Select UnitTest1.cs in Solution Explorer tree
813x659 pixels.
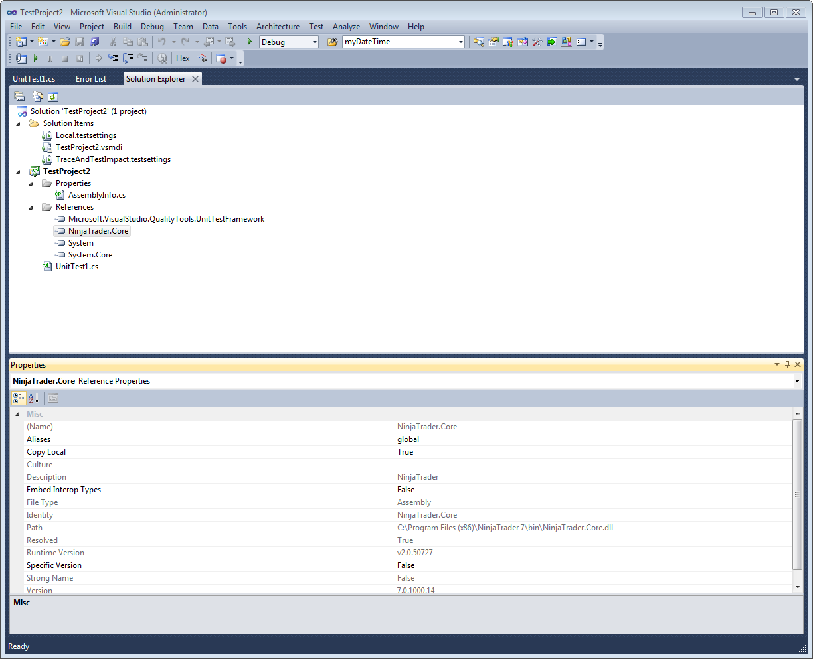77,267
